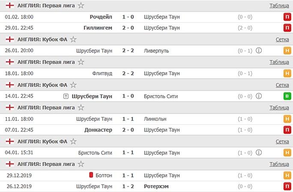Open the topmost Таблица link
Screen dimensions: 293x192
(279, 6)
